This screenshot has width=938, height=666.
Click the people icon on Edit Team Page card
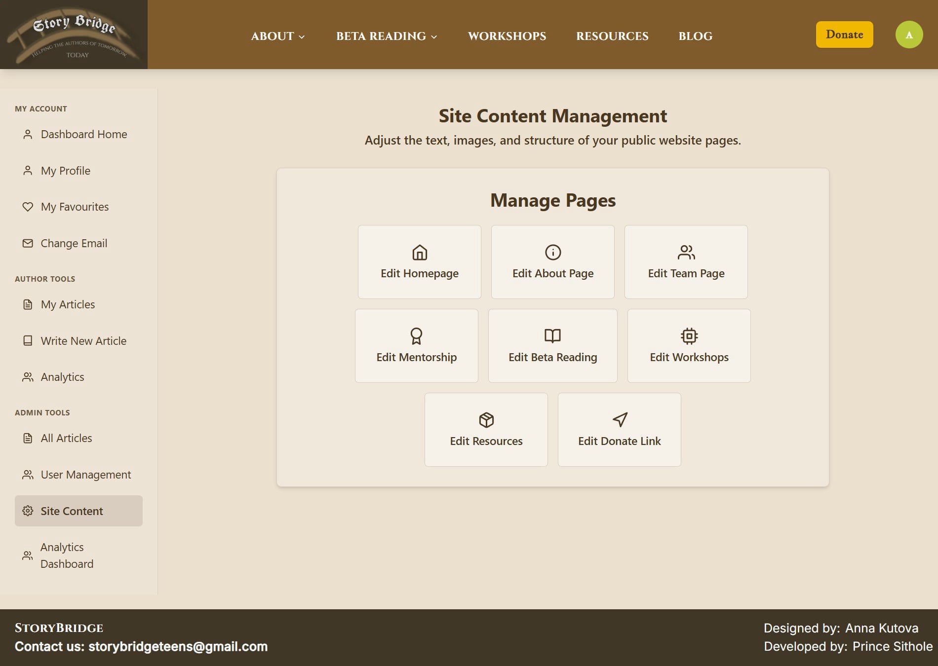click(686, 253)
